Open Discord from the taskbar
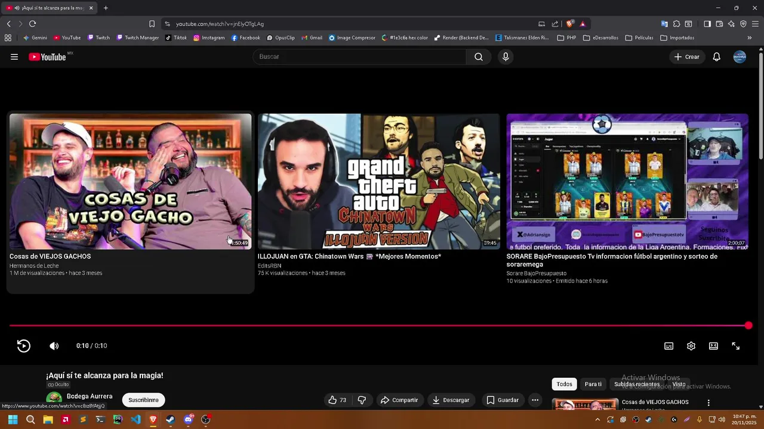Screen dimensions: 764x429 [189, 419]
